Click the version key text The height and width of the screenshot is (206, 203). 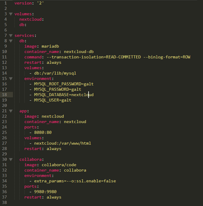tap(23, 3)
